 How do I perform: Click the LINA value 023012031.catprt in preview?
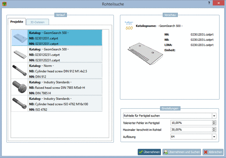[202, 45]
